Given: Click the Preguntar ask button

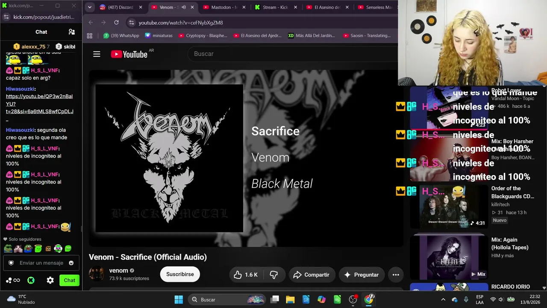Looking at the screenshot, I should pos(362,275).
